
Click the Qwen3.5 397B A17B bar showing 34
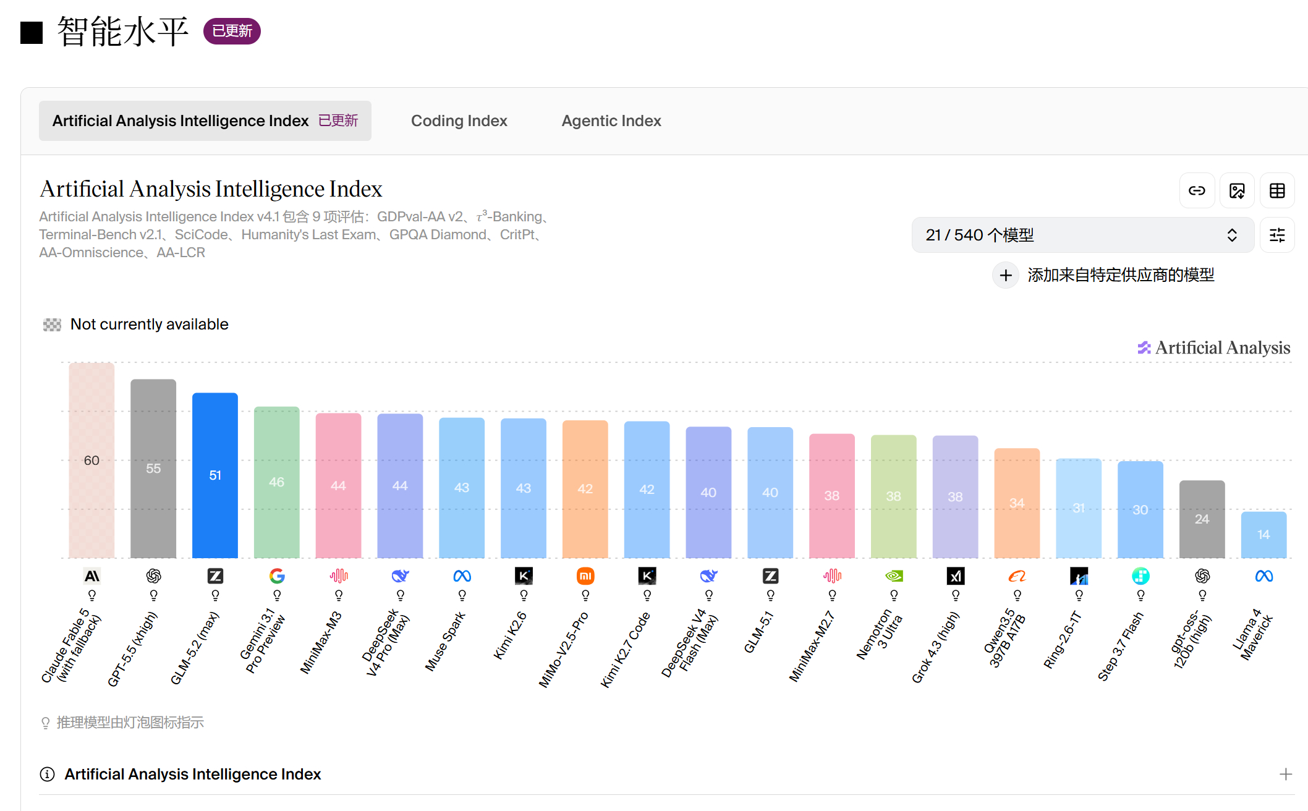click(x=1017, y=503)
